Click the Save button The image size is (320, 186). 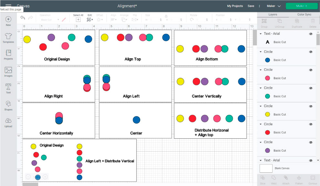(x=251, y=6)
